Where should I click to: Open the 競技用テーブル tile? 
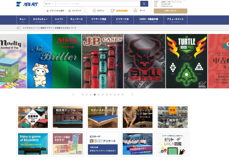coord(68,117)
